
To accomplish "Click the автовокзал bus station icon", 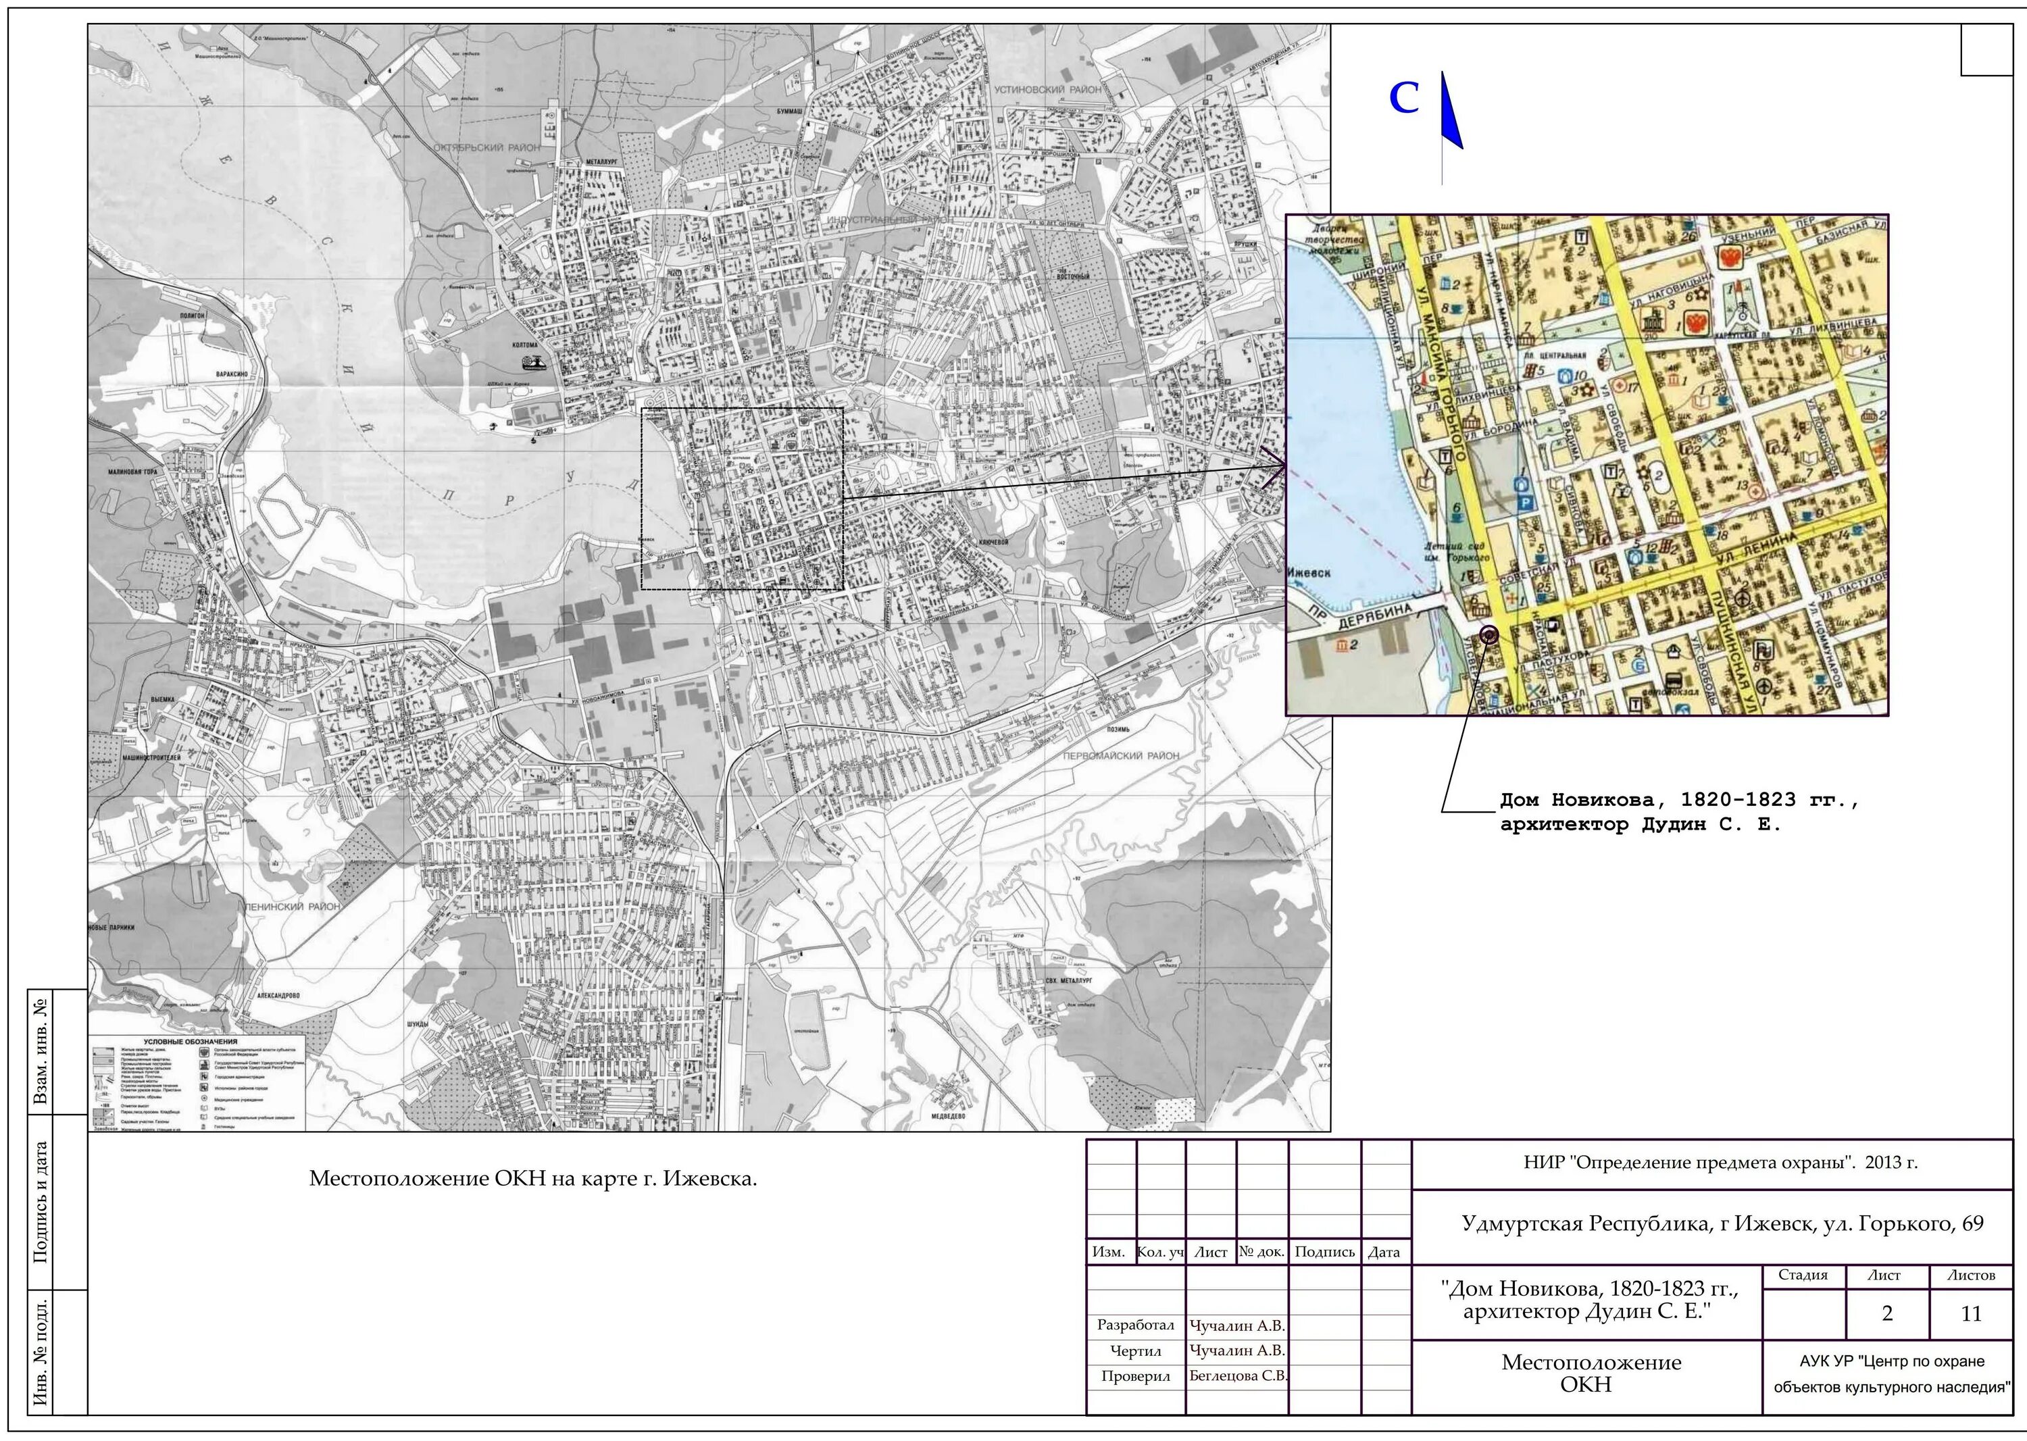I will point(1673,680).
